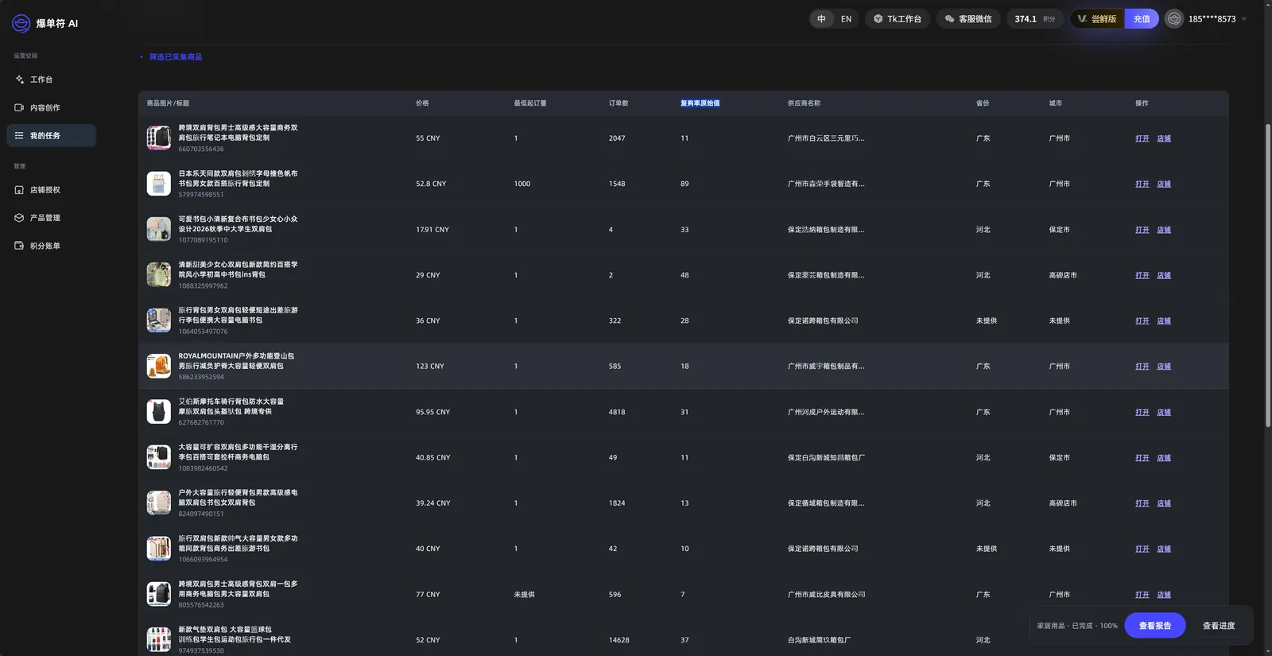
Task: Click the 产品管理 box icon in sidebar
Action: coord(19,218)
